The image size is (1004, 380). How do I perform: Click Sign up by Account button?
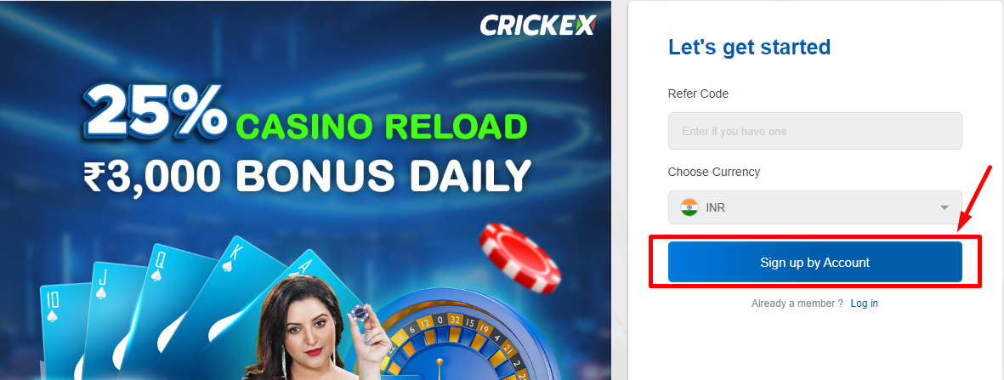coord(814,262)
